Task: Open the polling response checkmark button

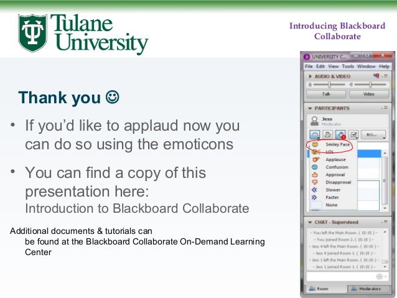Action: [353, 134]
